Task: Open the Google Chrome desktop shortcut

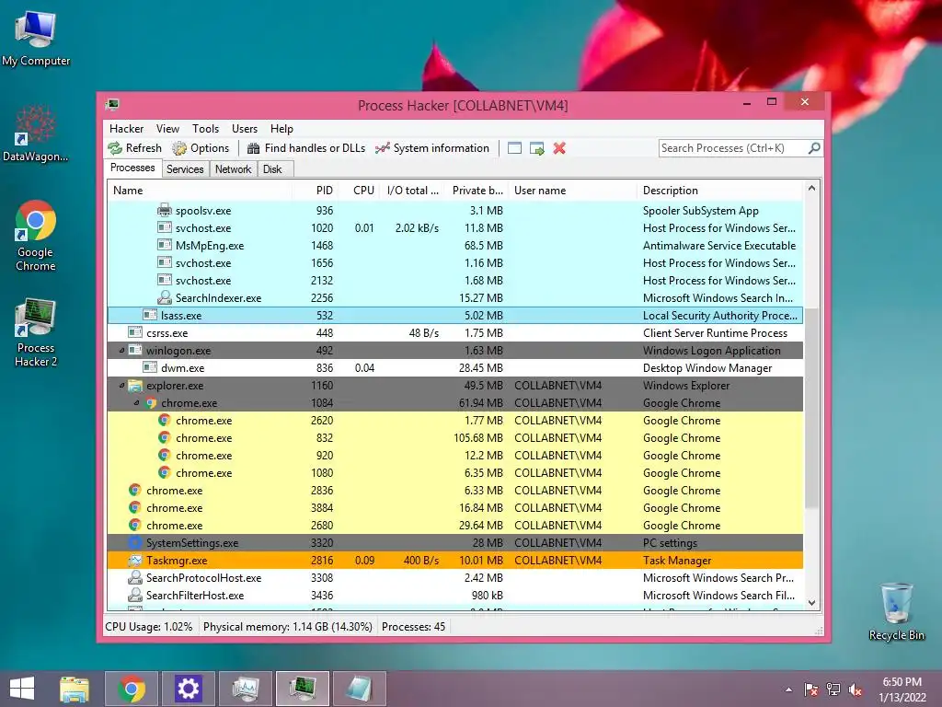Action: [x=36, y=236]
